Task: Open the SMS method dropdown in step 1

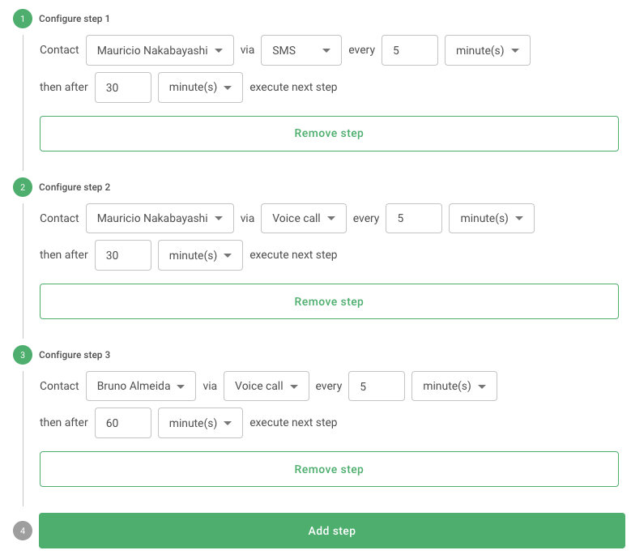Action: pos(301,50)
